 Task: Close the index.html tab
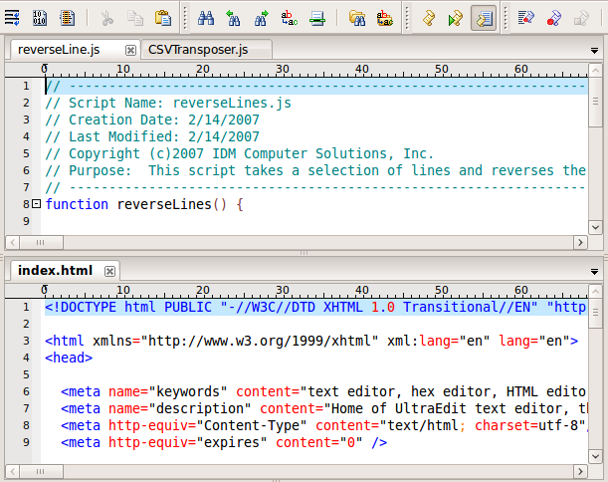(x=109, y=271)
